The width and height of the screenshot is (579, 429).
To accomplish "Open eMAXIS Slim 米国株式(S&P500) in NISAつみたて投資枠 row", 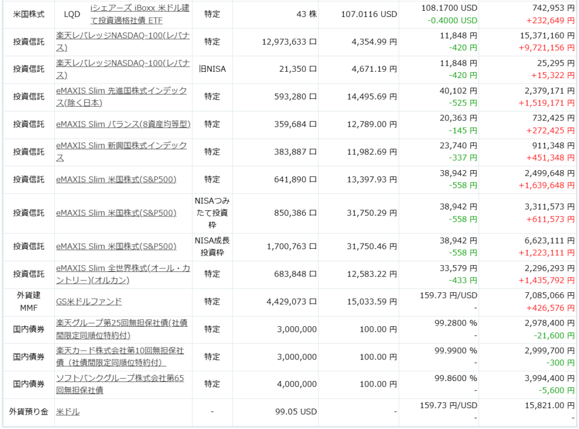I will click(x=116, y=213).
